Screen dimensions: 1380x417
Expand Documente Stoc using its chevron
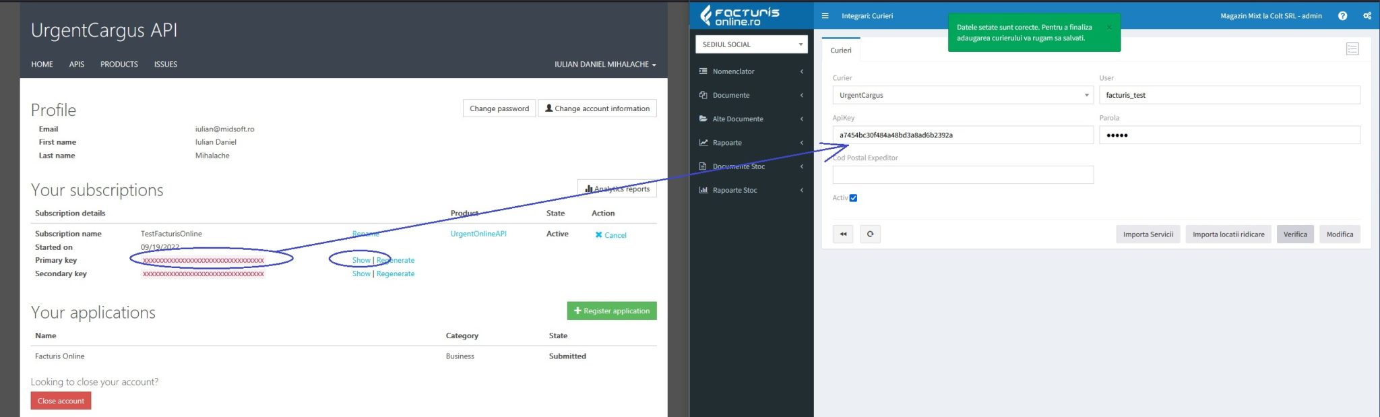(802, 166)
